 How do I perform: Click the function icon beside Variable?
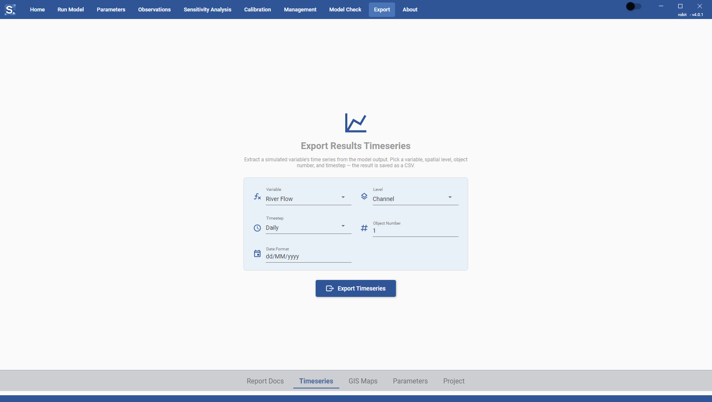257,197
